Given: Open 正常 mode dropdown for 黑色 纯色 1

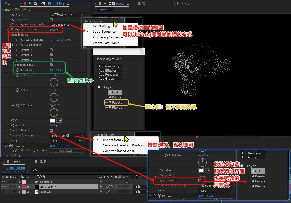Looking at the screenshot, I should pyautogui.click(x=141, y=187).
